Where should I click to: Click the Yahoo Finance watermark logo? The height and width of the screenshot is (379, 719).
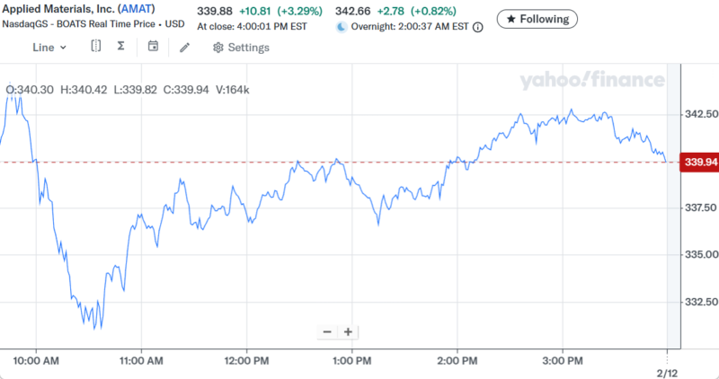click(591, 81)
